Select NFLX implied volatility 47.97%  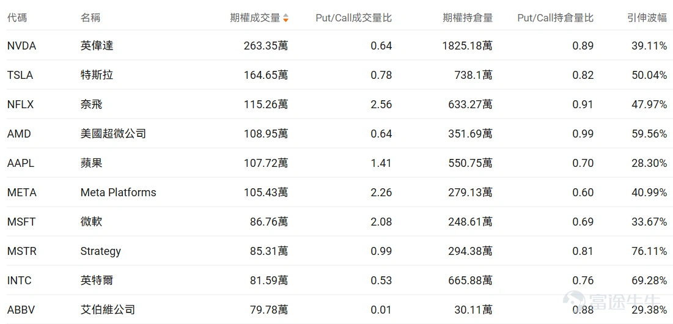649,105
